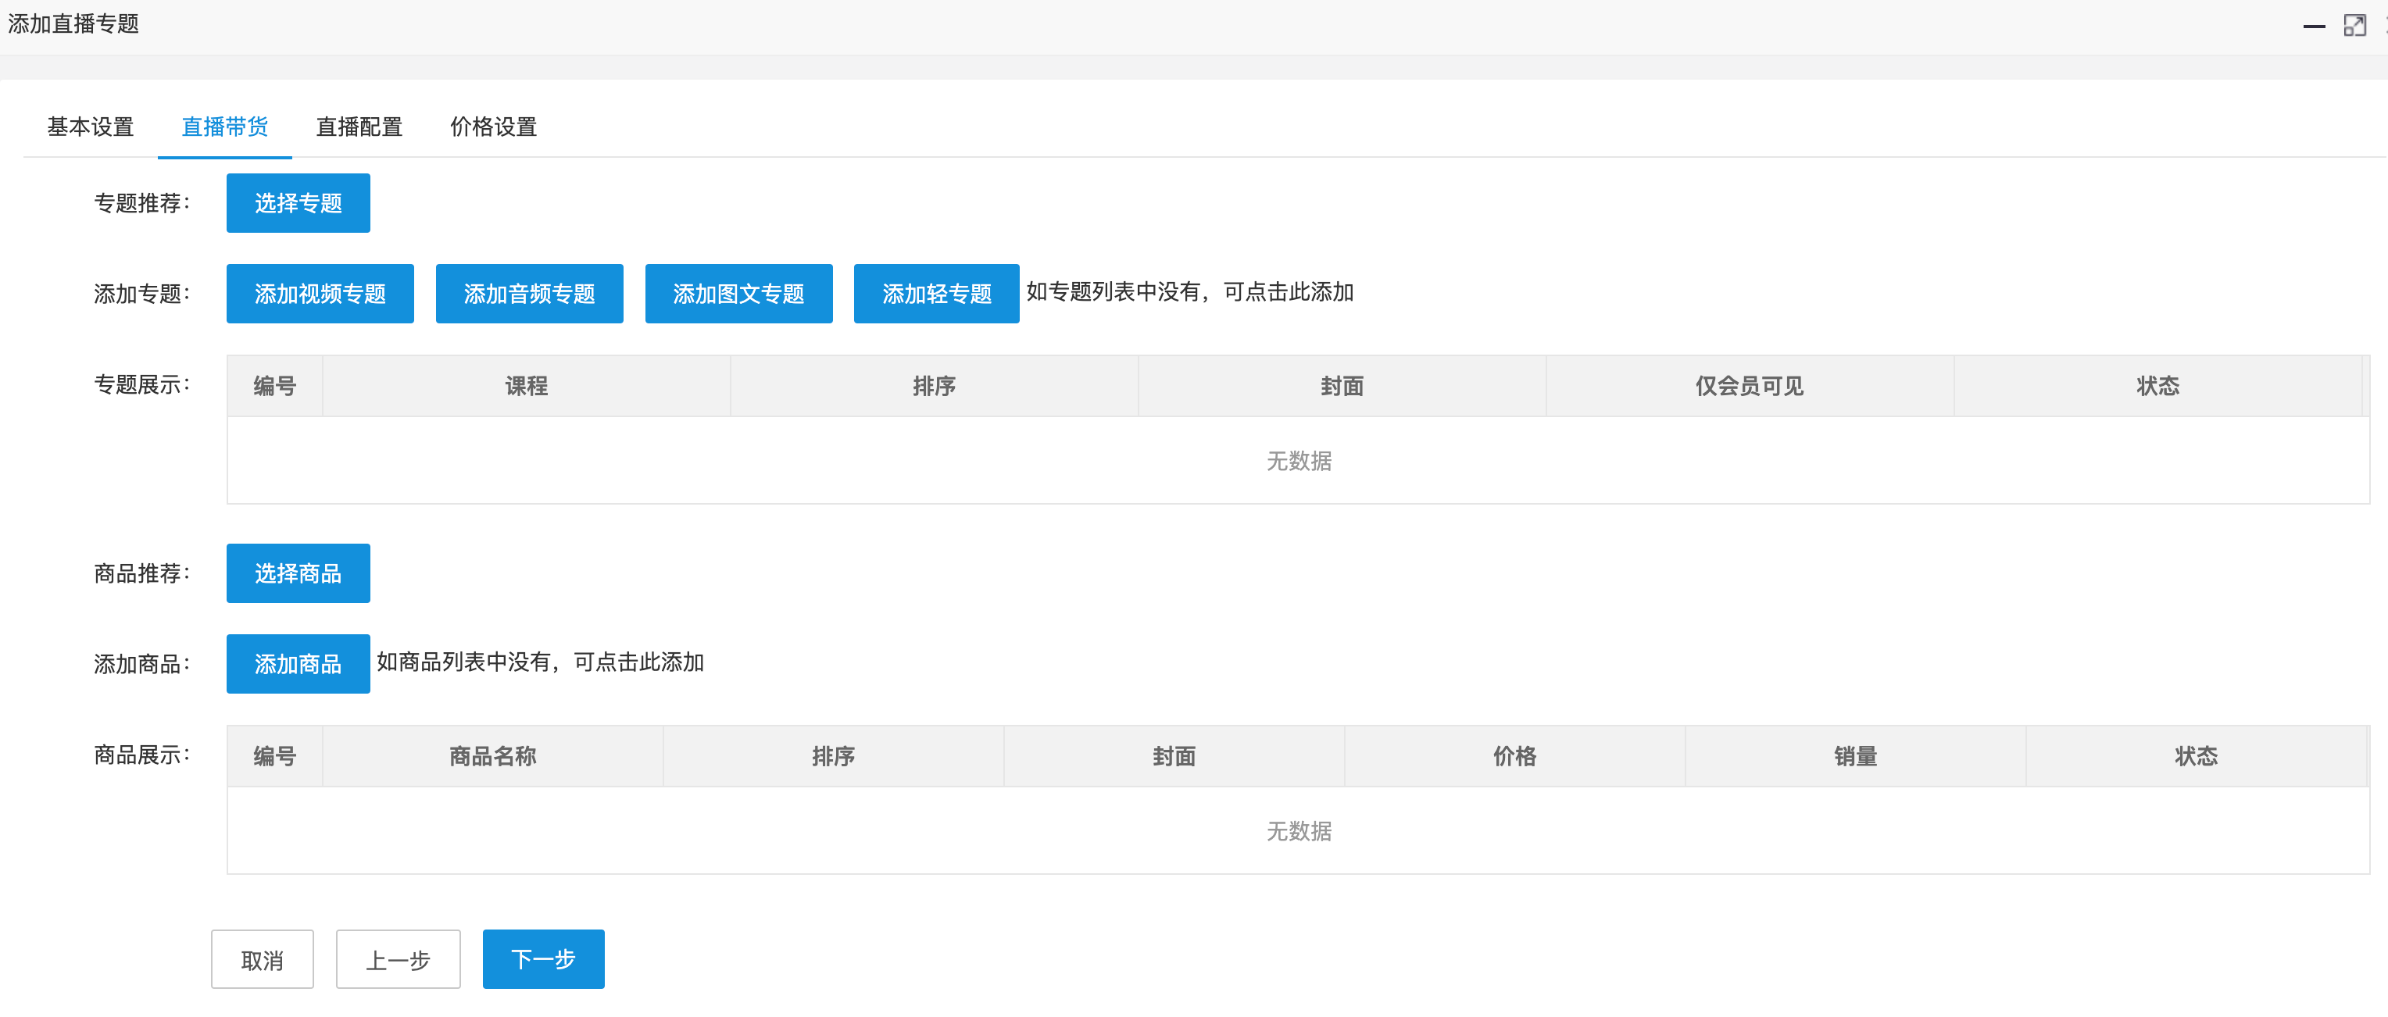2388x1017 pixels.
Task: Click 添加轻专题 button
Action: [x=936, y=294]
